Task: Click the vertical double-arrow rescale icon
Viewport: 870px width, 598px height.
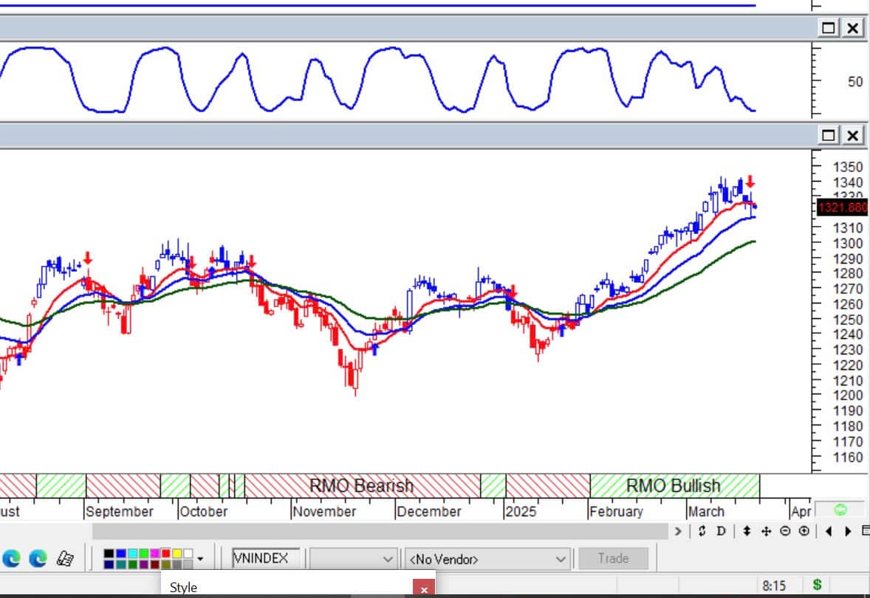Action: pyautogui.click(x=747, y=531)
